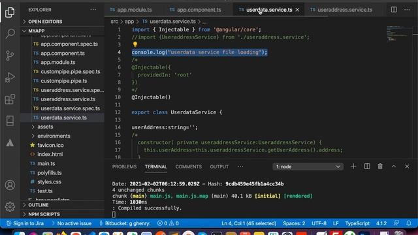Click errors and warnings count in status bar

click(x=168, y=223)
